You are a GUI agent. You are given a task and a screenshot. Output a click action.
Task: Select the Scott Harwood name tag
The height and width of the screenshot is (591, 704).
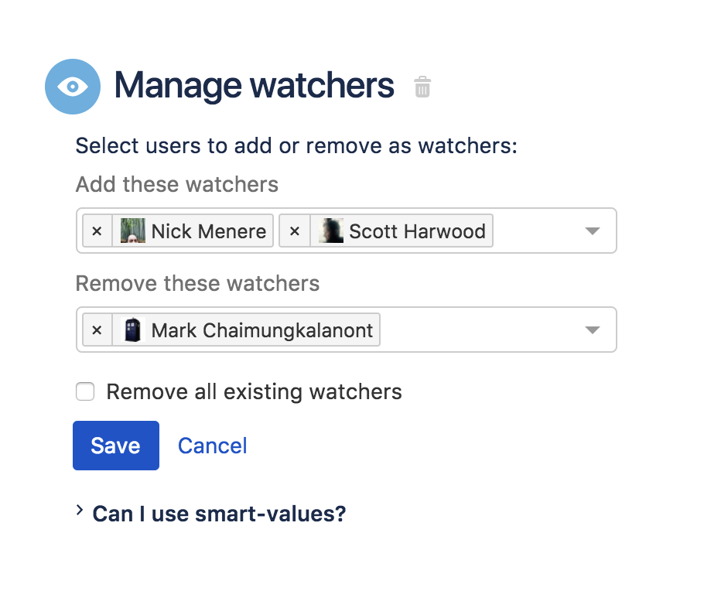tap(417, 231)
